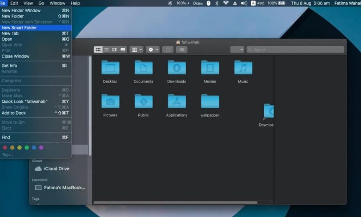Open the Window menu in menu bar

tap(57, 3)
